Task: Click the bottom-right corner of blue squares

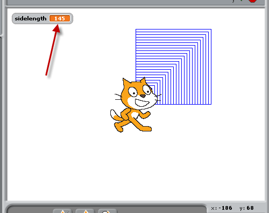Action: (211, 104)
